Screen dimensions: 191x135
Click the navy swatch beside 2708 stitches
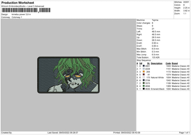(x=144, y=80)
